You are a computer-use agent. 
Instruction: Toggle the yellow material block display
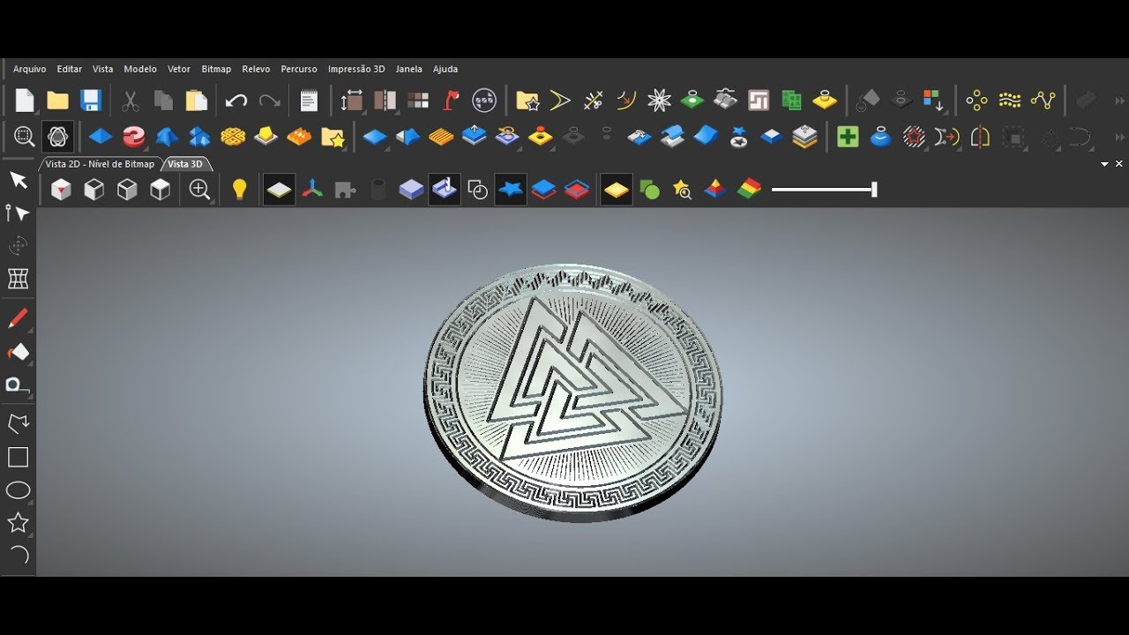tap(616, 190)
